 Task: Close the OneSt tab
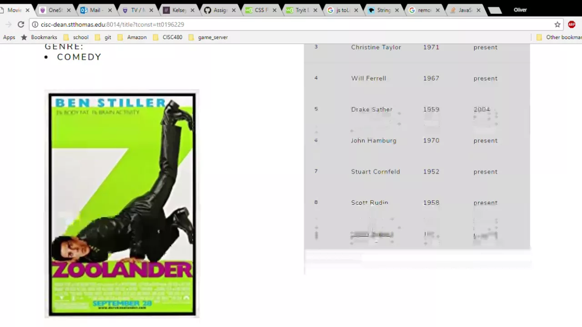(x=69, y=10)
